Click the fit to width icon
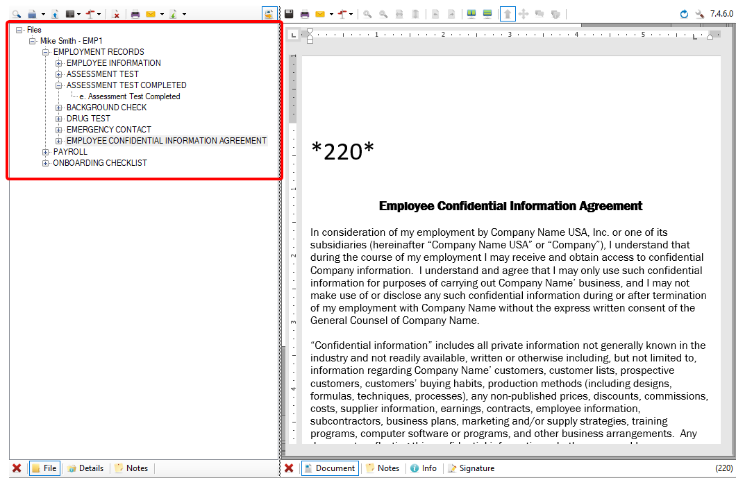Image resolution: width=736 pixels, height=478 pixels. coord(399,14)
